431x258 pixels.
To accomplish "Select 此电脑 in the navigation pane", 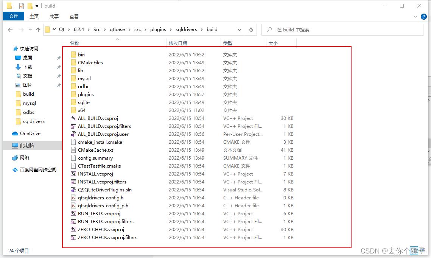I will (x=26, y=145).
